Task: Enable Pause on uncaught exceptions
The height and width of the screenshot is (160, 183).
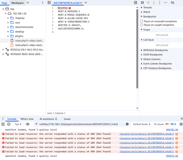Action: 142,21
